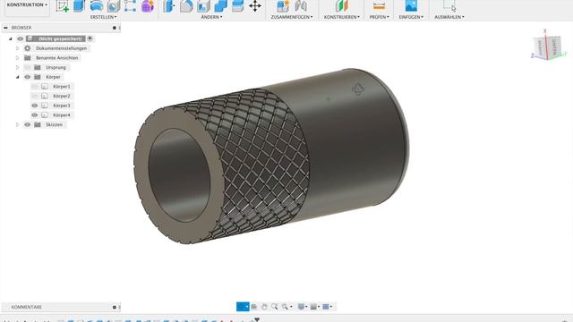Click the Zoom magnifier icon
Viewport: 573px width, 322px height.
tap(274, 307)
